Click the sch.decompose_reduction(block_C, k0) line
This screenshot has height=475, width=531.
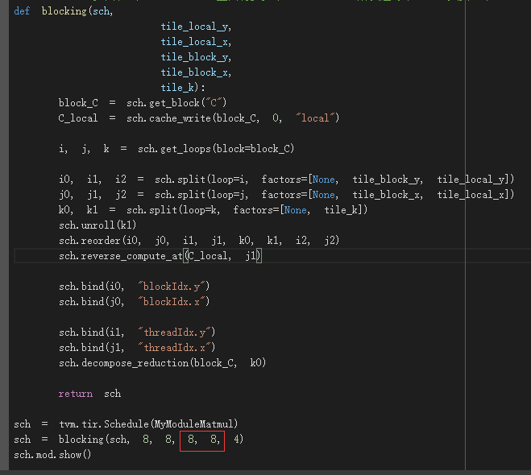pyautogui.click(x=162, y=363)
